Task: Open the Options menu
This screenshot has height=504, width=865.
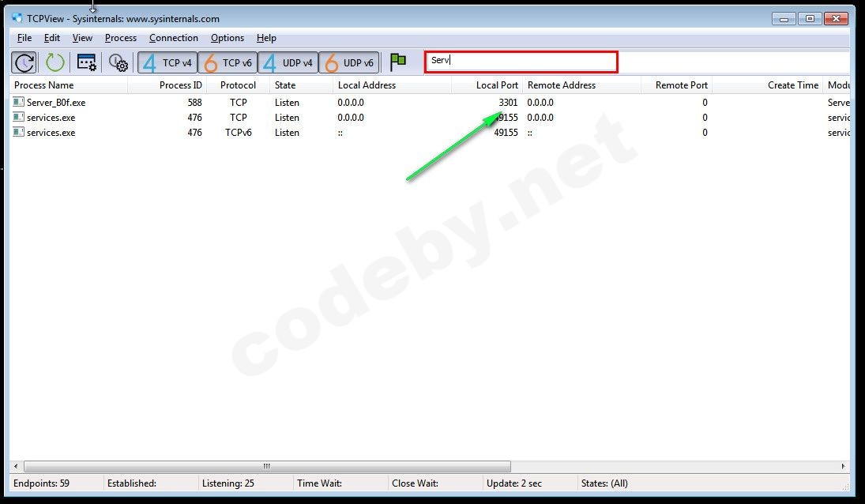Action: tap(228, 37)
